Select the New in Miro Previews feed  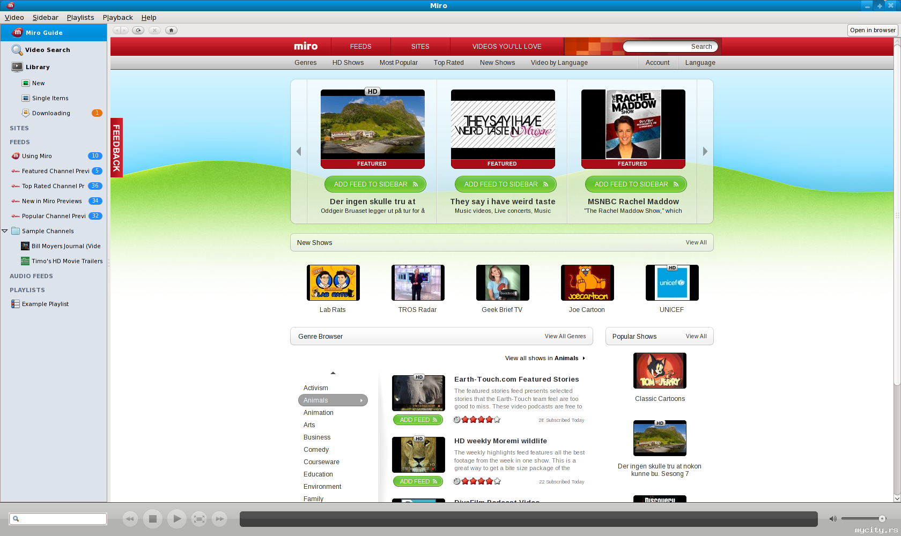coord(54,201)
